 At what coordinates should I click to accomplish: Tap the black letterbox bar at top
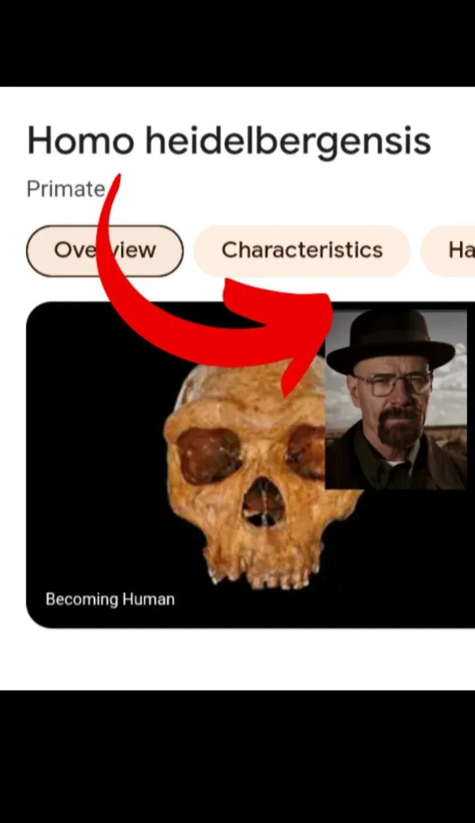[x=237, y=43]
